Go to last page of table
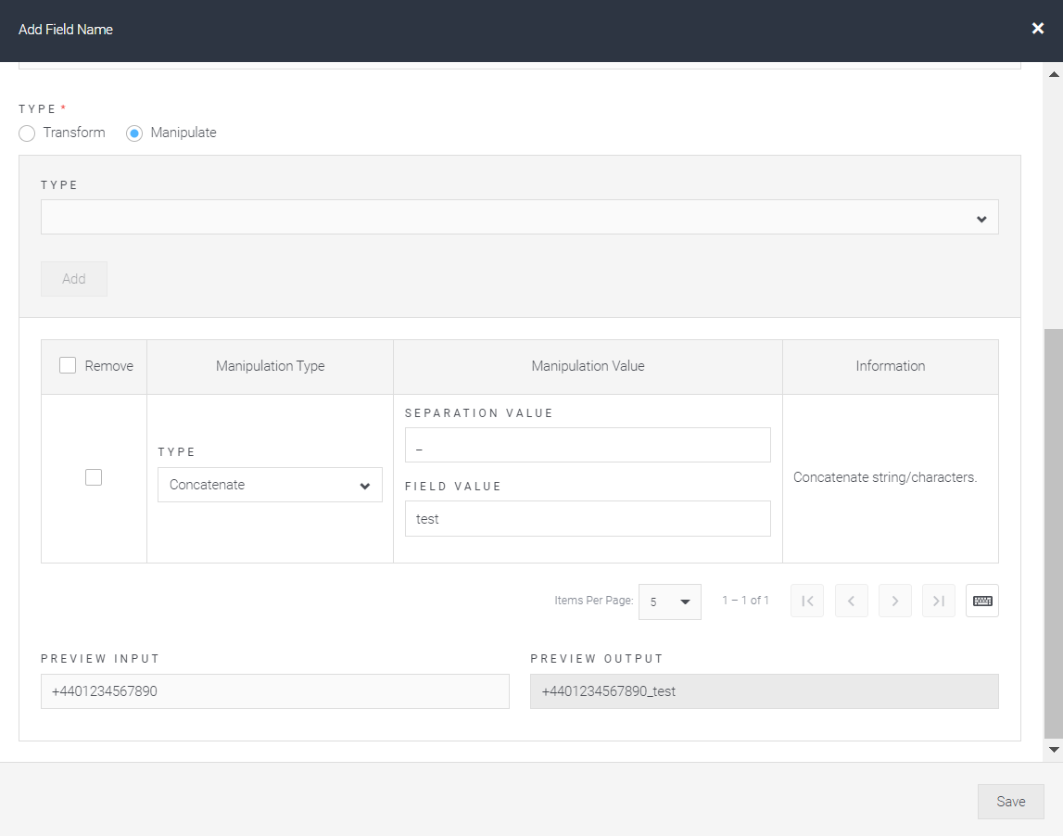This screenshot has width=1063, height=836. pyautogui.click(x=939, y=601)
